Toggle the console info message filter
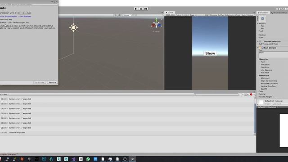 click(x=242, y=94)
